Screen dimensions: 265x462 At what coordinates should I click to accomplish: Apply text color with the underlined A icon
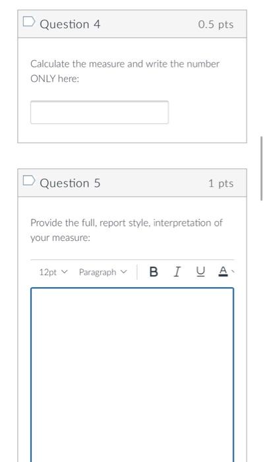pos(223,271)
